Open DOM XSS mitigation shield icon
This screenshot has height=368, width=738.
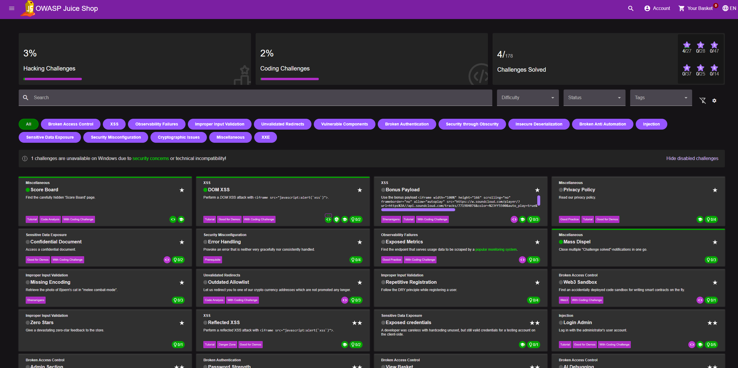point(337,219)
